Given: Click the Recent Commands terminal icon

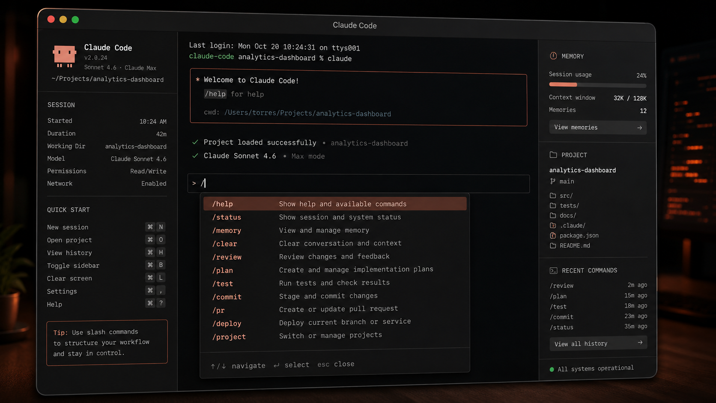Looking at the screenshot, I should pos(554,270).
